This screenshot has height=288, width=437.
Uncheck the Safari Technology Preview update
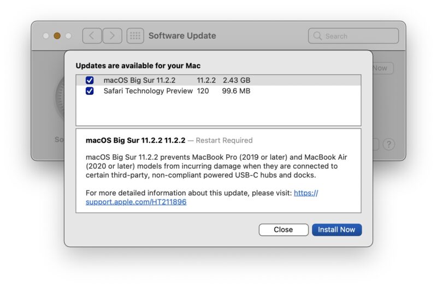tap(90, 91)
